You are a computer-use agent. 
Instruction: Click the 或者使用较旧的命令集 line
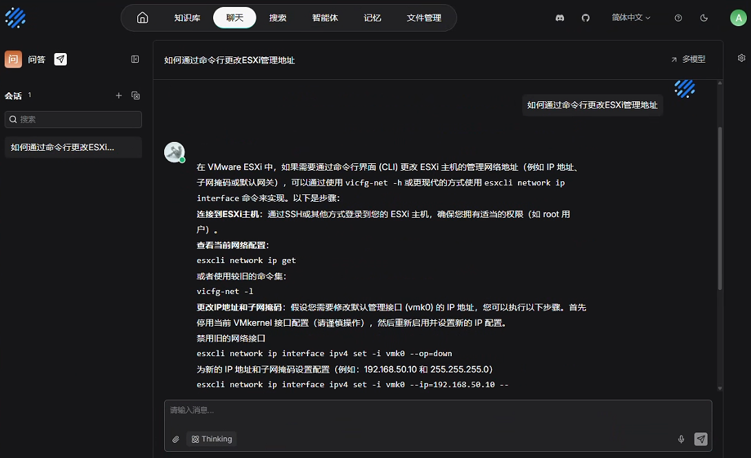point(241,276)
